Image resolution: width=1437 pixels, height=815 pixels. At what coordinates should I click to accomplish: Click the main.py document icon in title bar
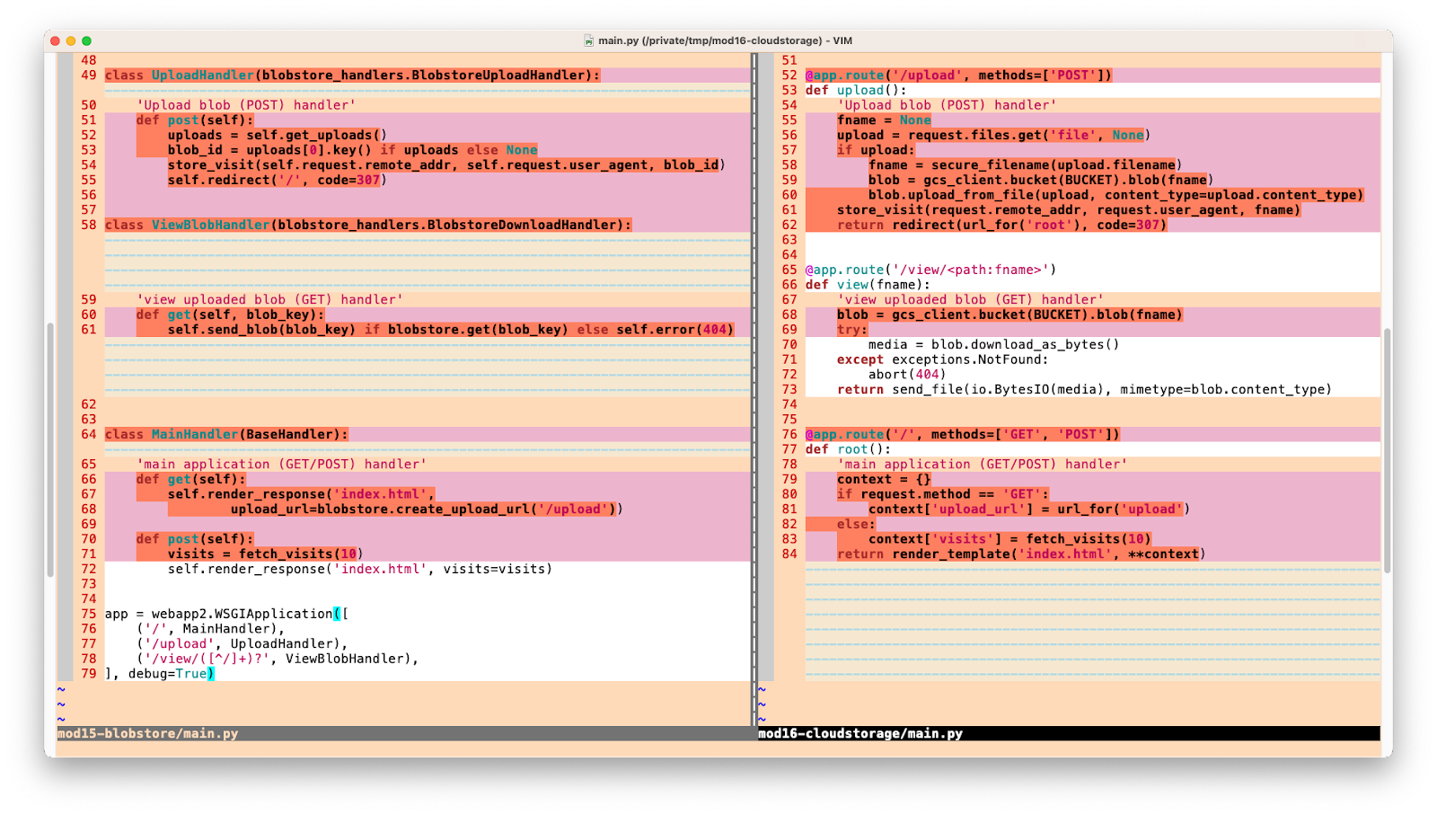click(x=589, y=40)
